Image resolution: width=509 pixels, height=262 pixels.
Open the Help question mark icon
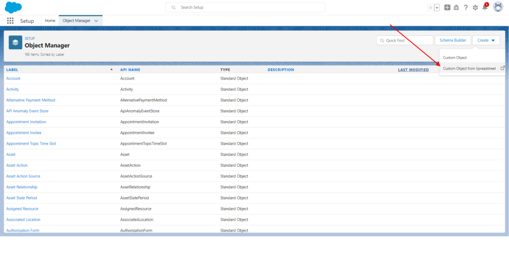(466, 7)
